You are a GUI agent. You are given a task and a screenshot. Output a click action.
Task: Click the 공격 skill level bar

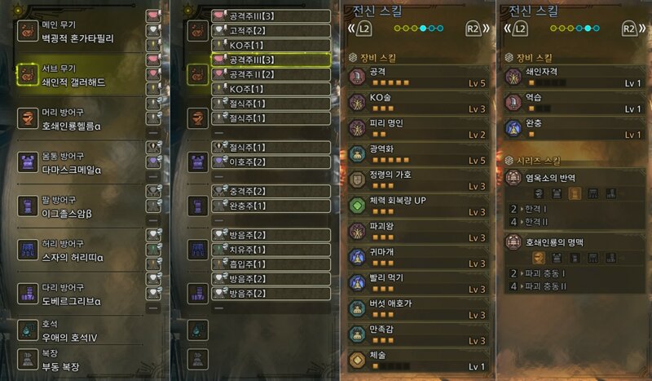click(391, 83)
